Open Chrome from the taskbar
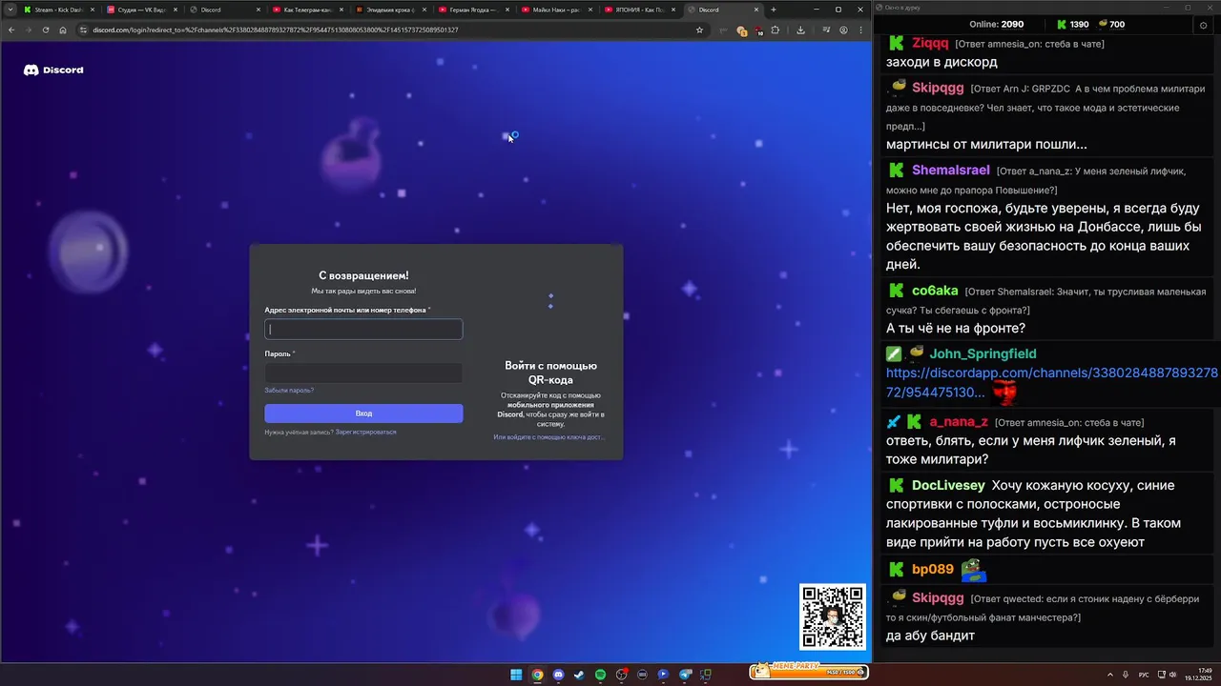This screenshot has width=1221, height=686. tap(537, 675)
